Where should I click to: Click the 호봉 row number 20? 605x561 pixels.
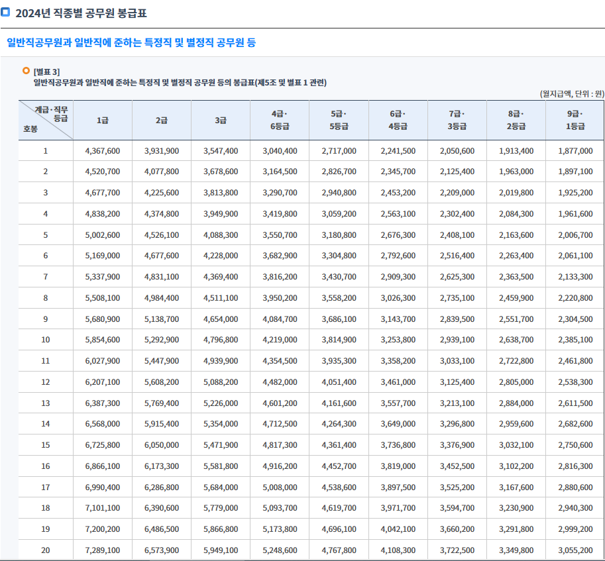pos(46,550)
